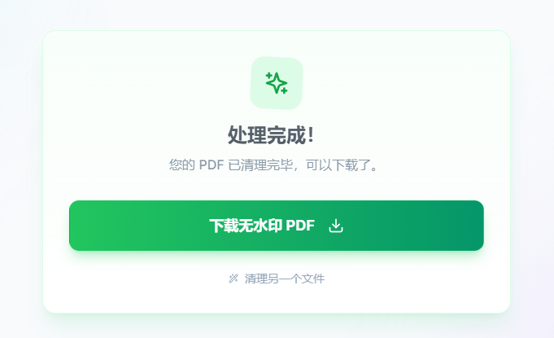This screenshot has width=554, height=338.
Task: Start cleaning another file via the bottom link
Action: [277, 279]
